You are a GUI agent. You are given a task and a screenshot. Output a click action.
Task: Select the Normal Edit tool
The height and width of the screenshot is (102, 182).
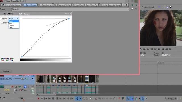77,99
